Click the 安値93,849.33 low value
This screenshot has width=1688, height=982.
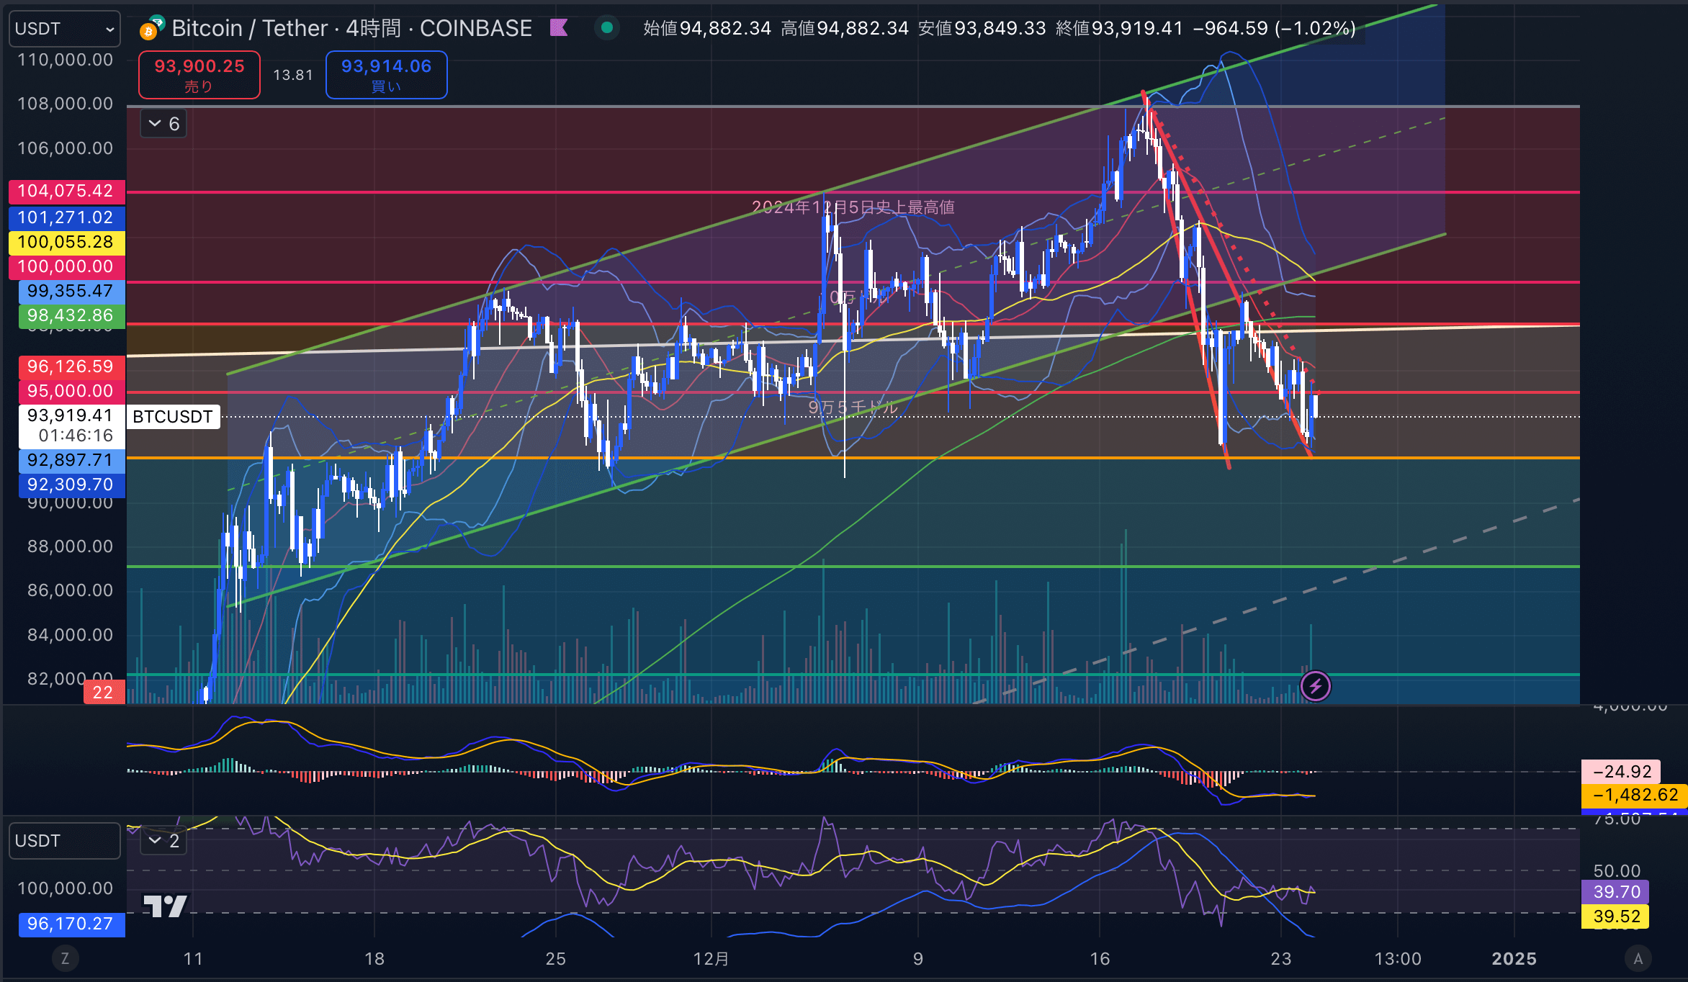tap(982, 28)
